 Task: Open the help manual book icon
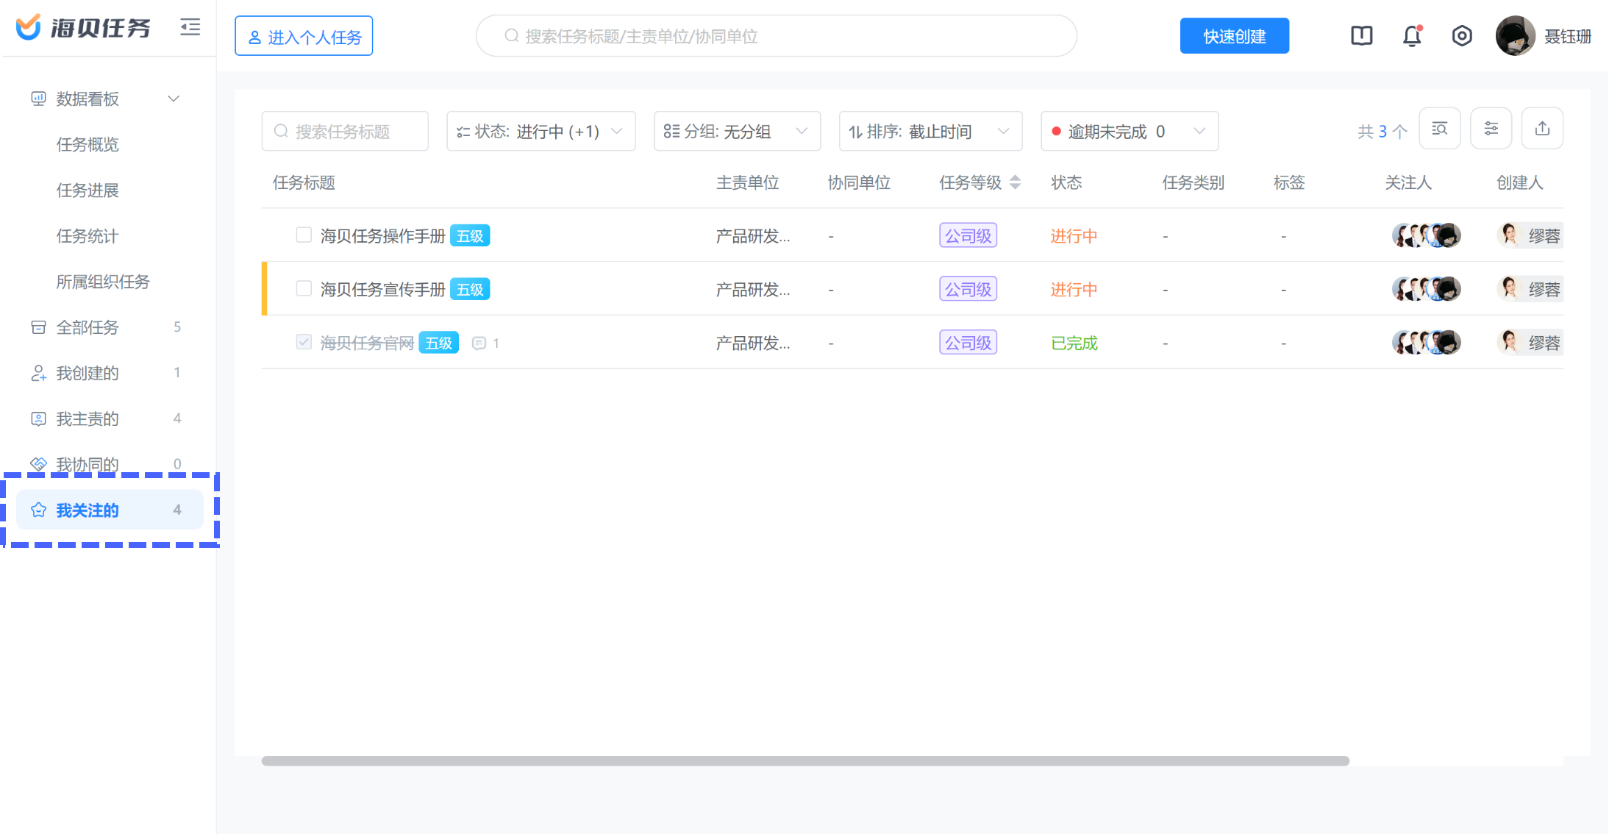[x=1361, y=35]
